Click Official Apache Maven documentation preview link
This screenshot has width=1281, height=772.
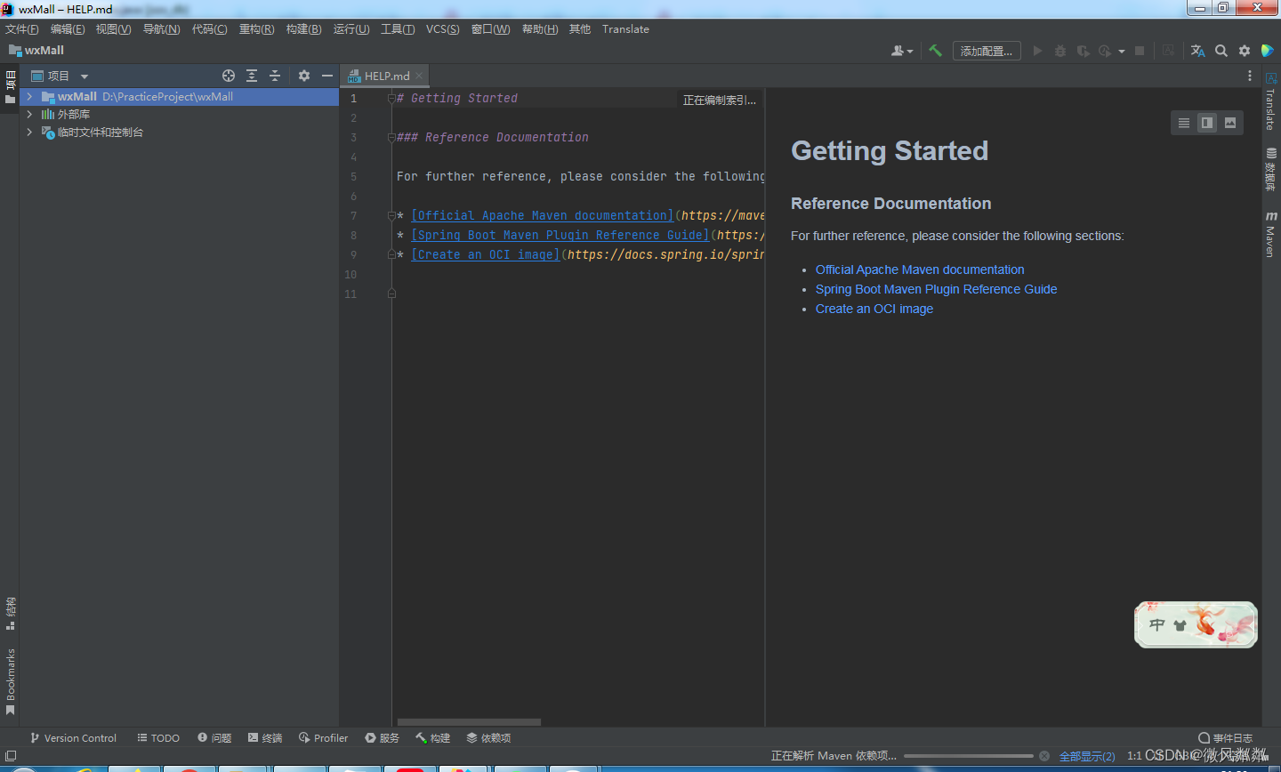pos(920,269)
